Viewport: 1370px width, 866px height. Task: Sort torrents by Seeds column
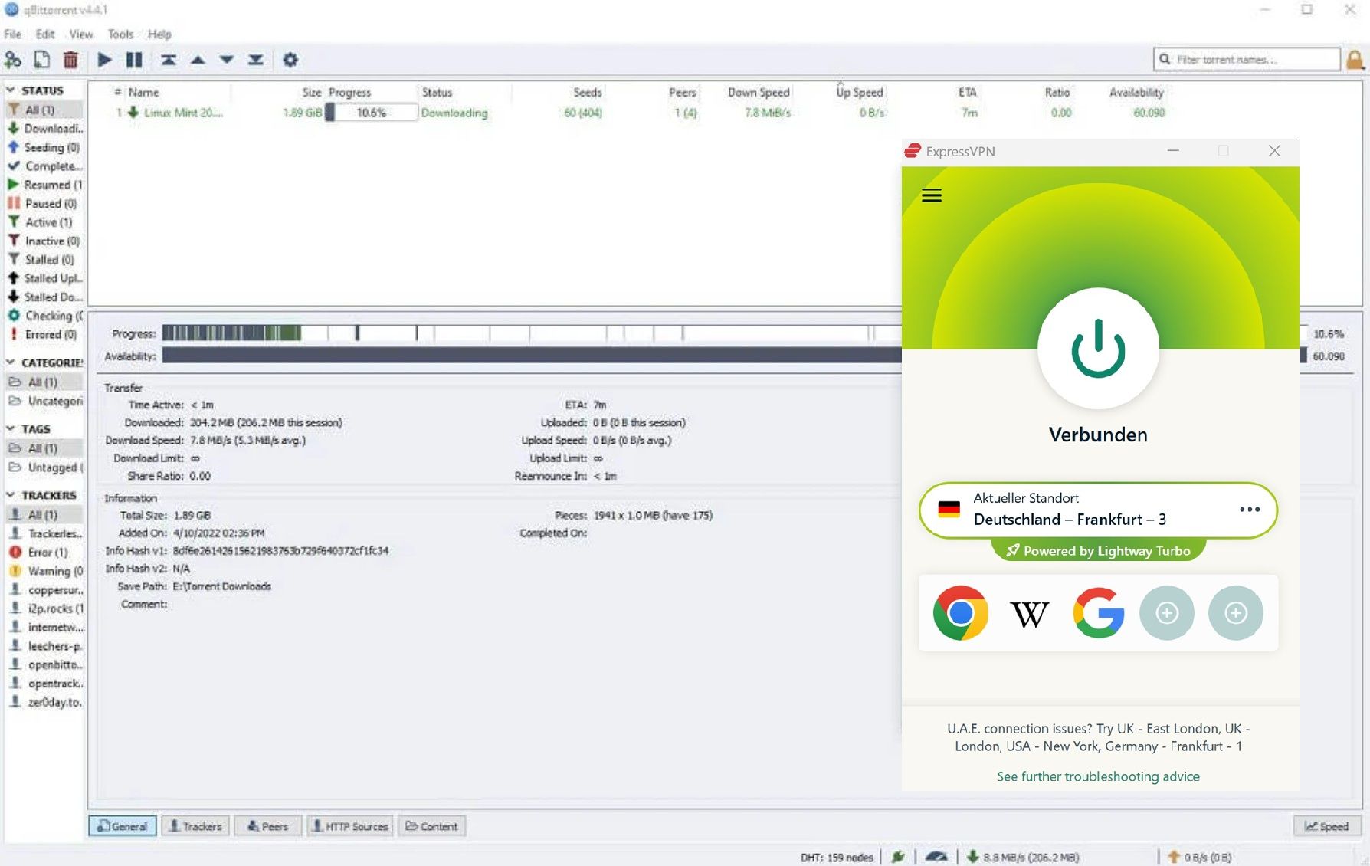(x=588, y=92)
